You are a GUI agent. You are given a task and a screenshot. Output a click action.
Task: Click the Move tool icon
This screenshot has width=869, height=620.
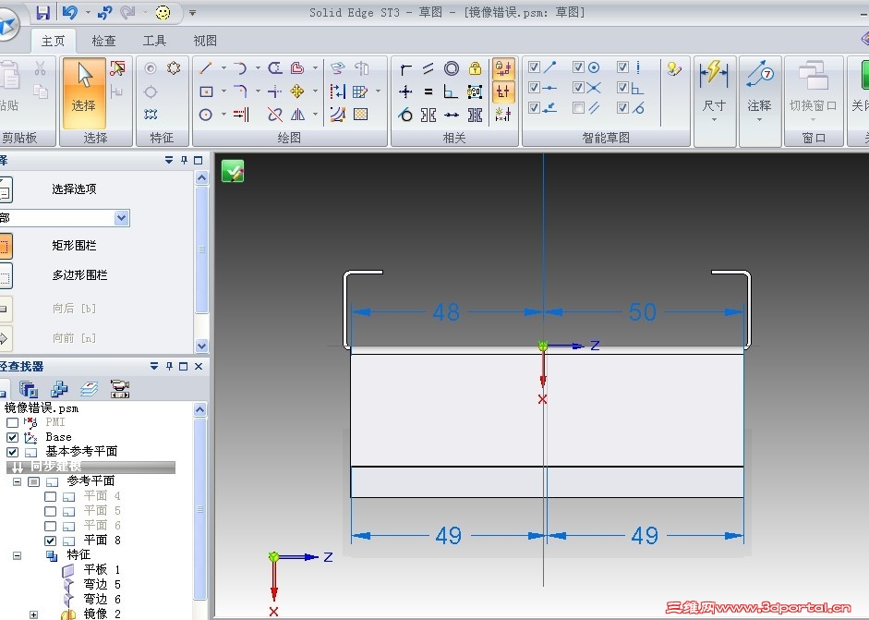297,91
